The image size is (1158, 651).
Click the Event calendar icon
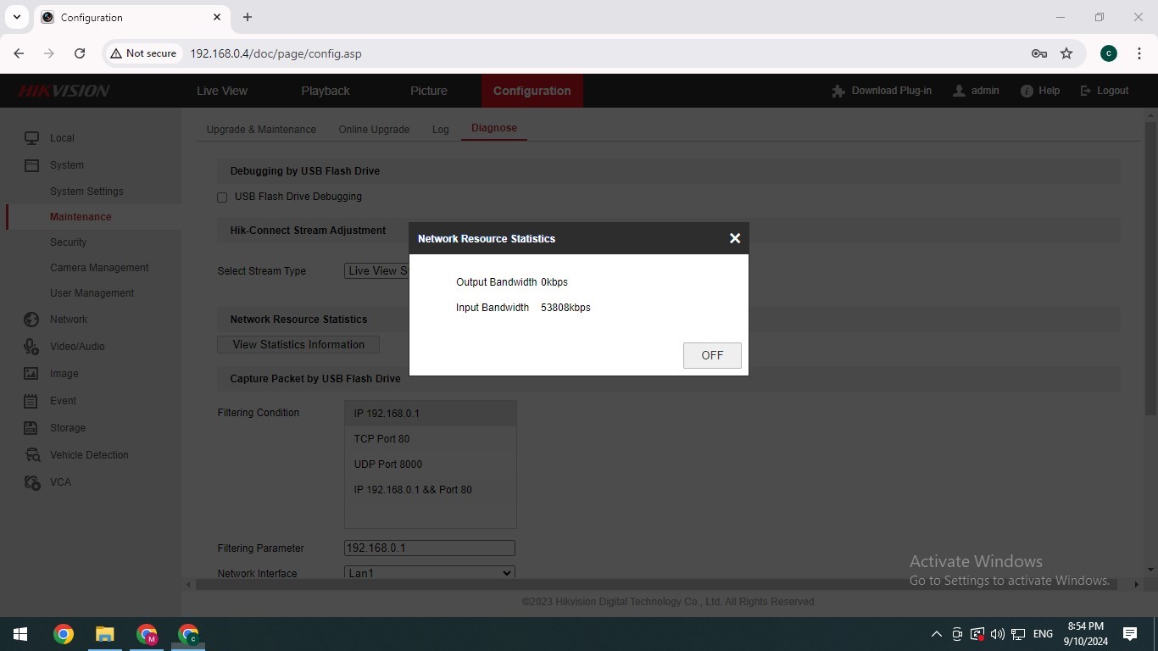point(31,401)
